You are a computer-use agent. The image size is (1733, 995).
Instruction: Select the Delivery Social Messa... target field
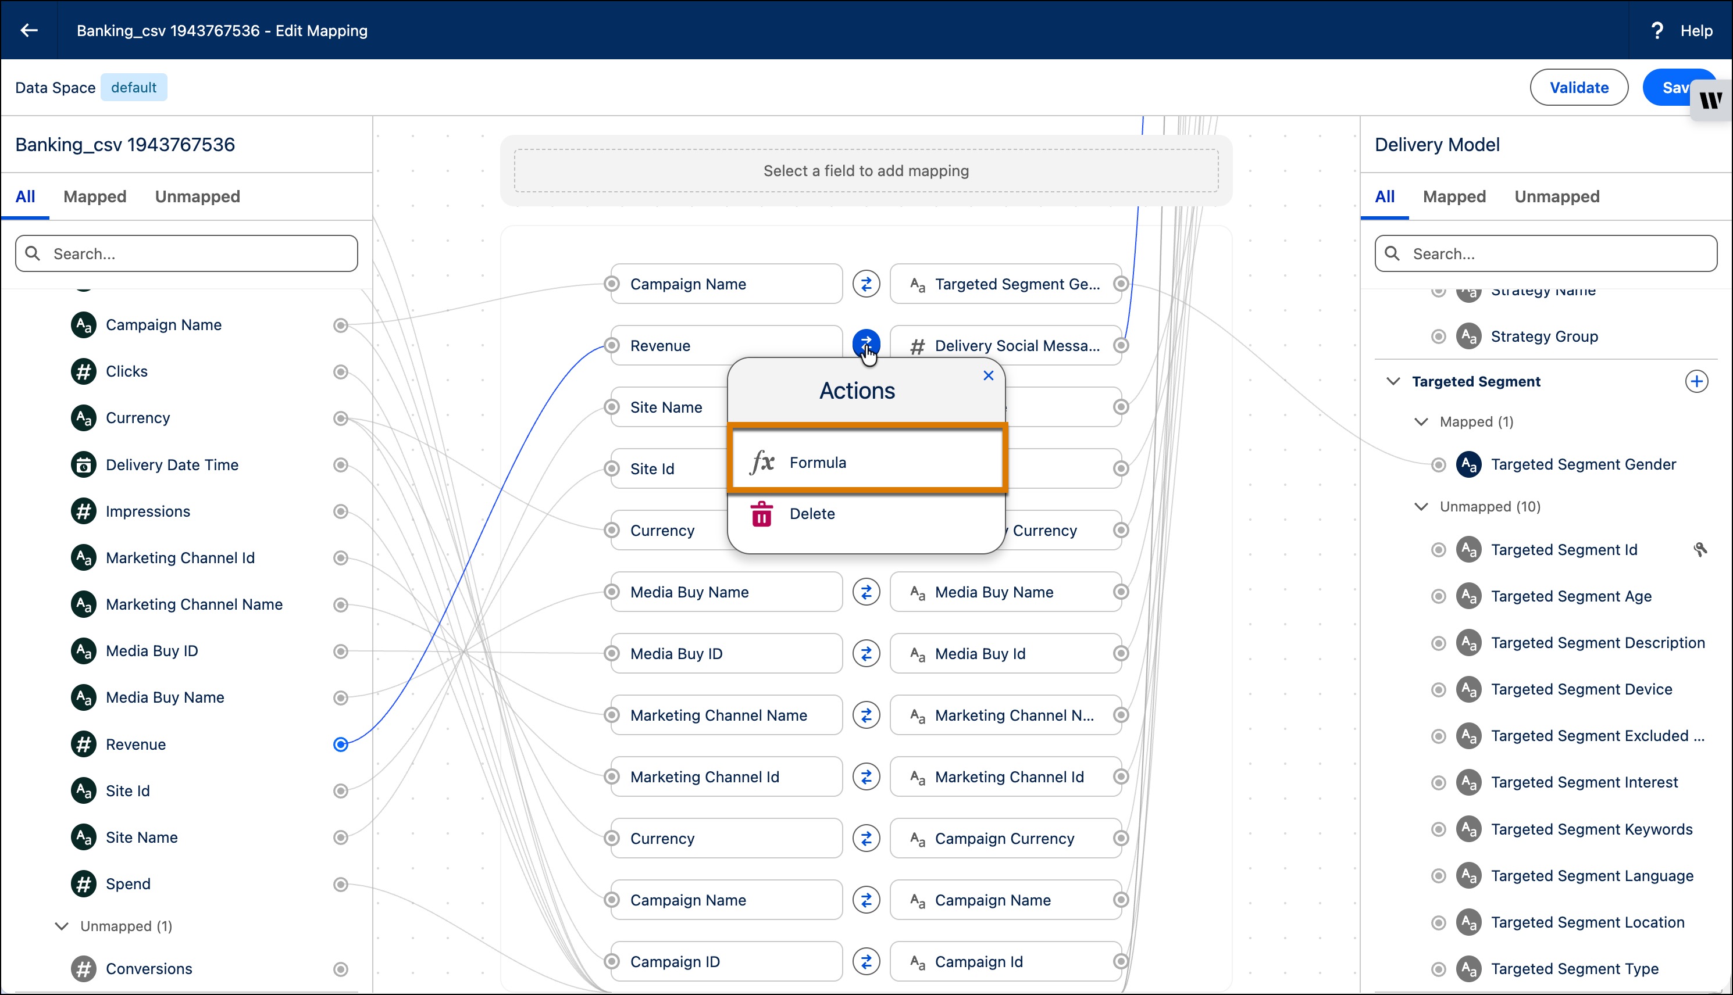[1005, 345]
